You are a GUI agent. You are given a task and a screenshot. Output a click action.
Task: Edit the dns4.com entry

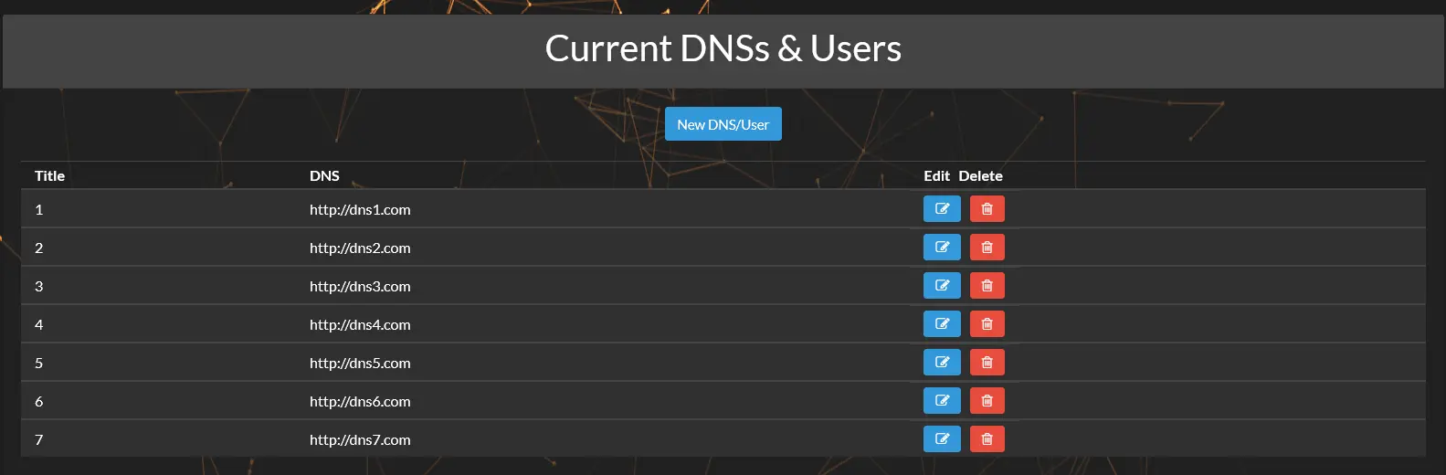(942, 324)
